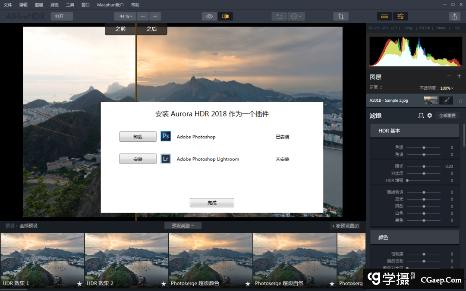Toggle the presets panel visibility button

click(384, 16)
